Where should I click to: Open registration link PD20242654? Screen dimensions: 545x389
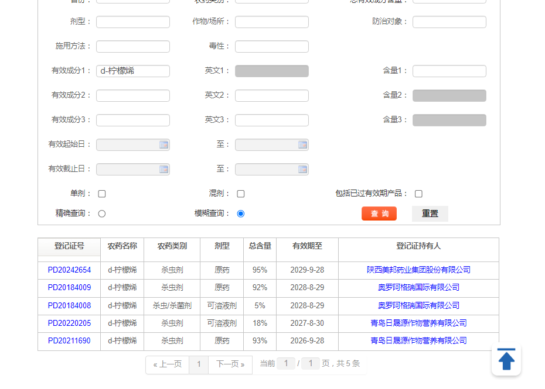(69, 270)
